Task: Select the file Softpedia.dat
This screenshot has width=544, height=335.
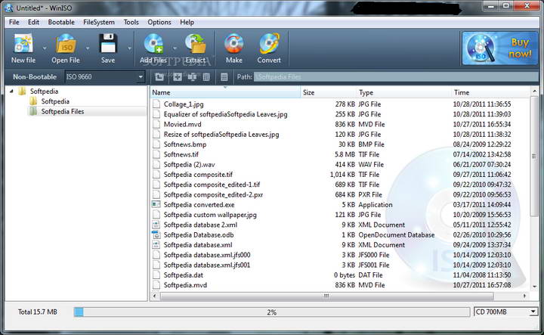Action: pos(184,275)
